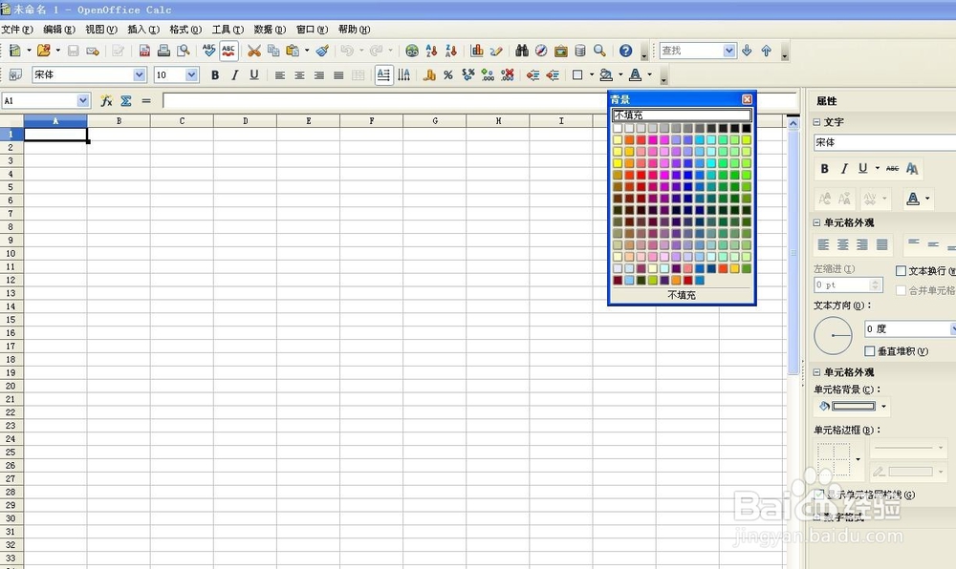Viewport: 956px width, 569px height.
Task: Open Find & Replace binoculars icon
Action: tap(522, 52)
